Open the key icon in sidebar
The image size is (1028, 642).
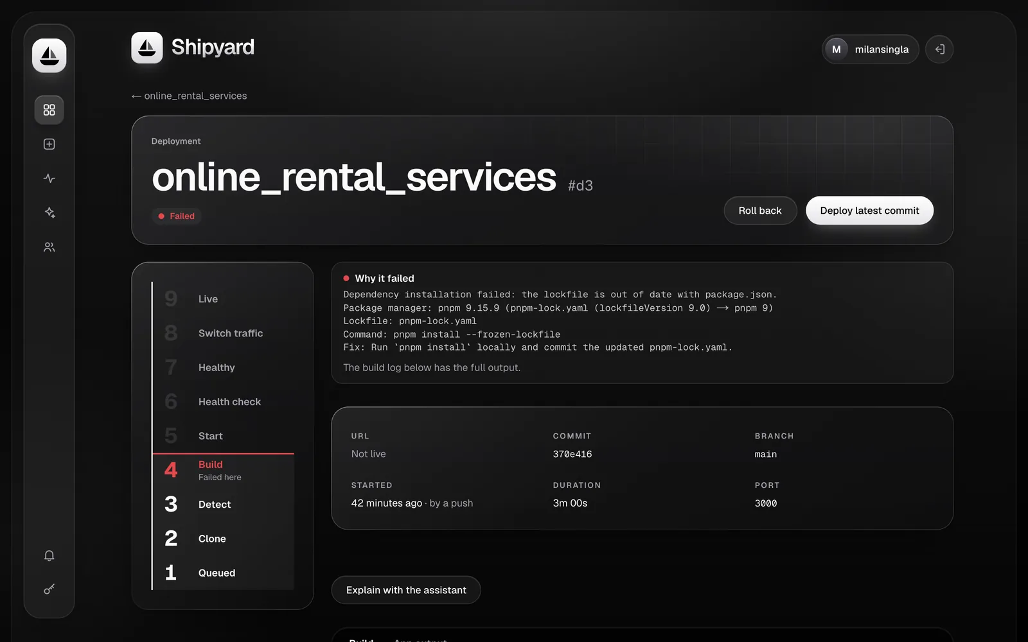pyautogui.click(x=49, y=589)
